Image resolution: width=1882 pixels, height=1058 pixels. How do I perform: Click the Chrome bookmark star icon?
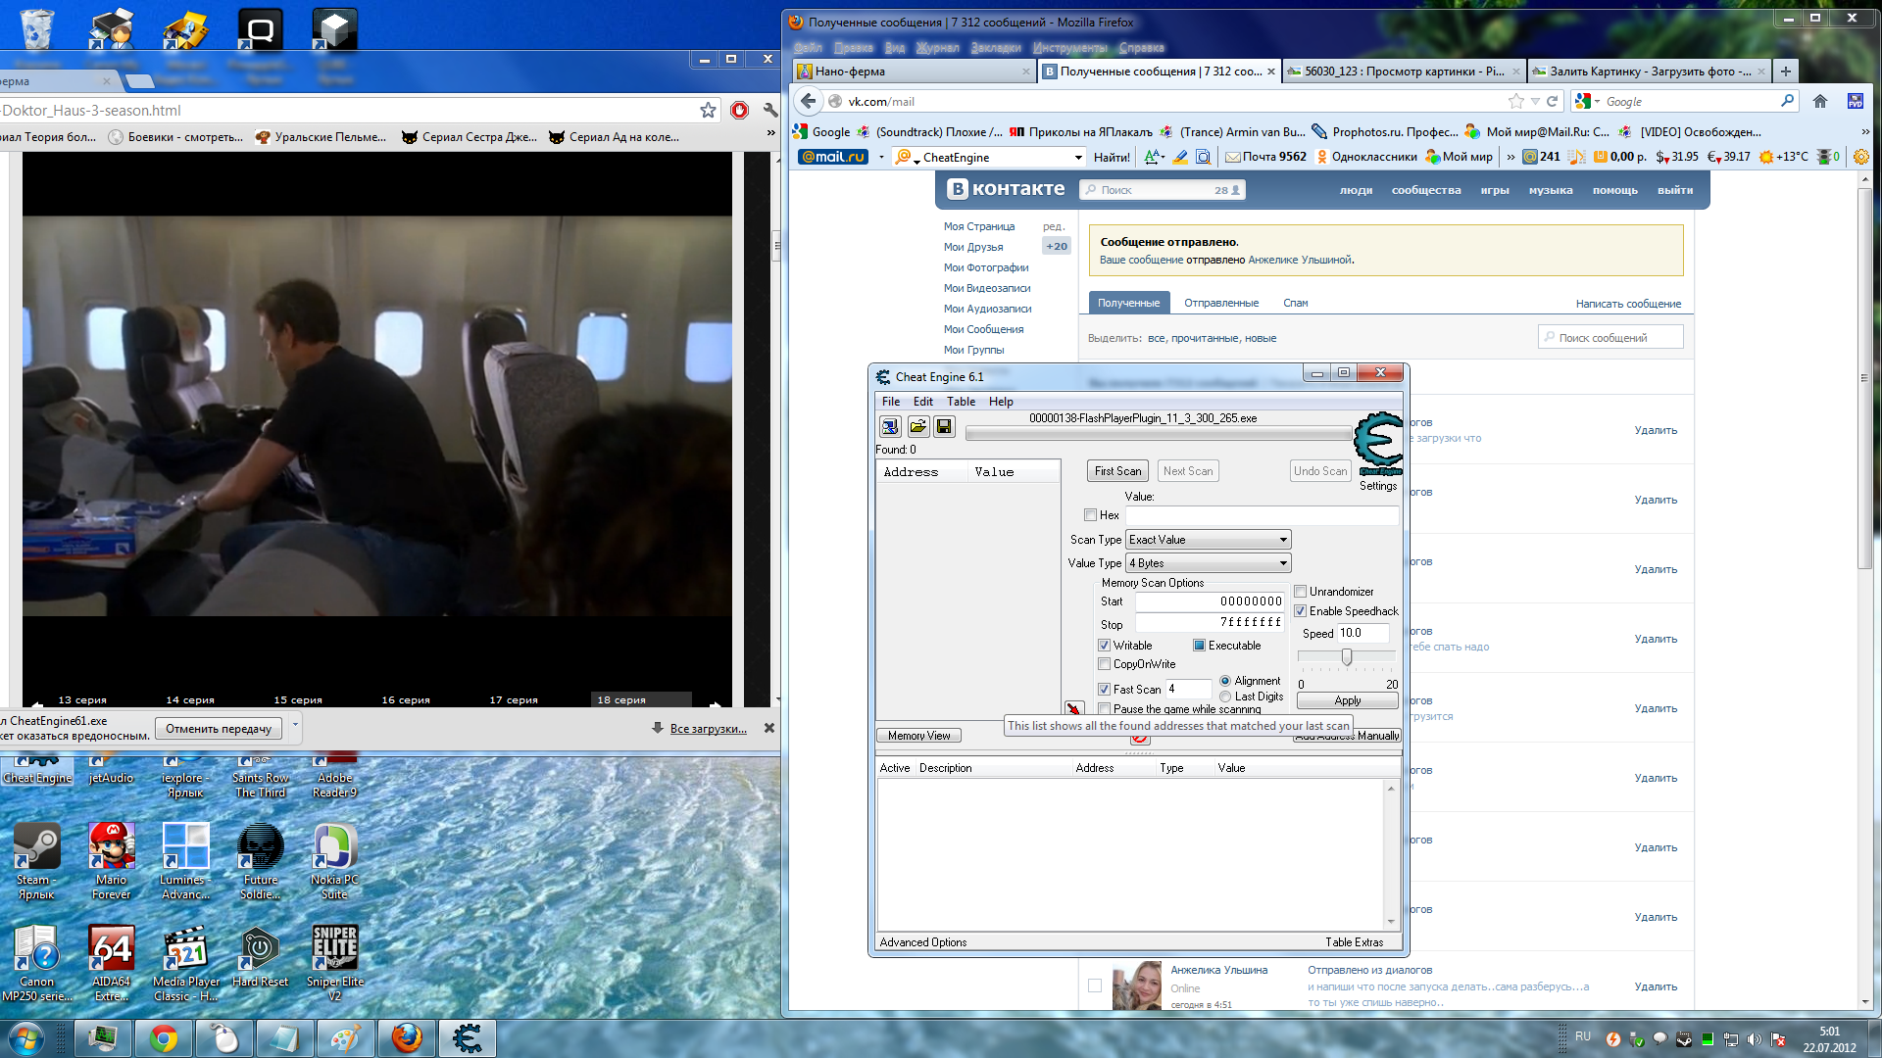(x=708, y=111)
